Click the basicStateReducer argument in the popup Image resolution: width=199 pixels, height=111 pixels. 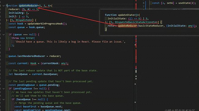151,26
